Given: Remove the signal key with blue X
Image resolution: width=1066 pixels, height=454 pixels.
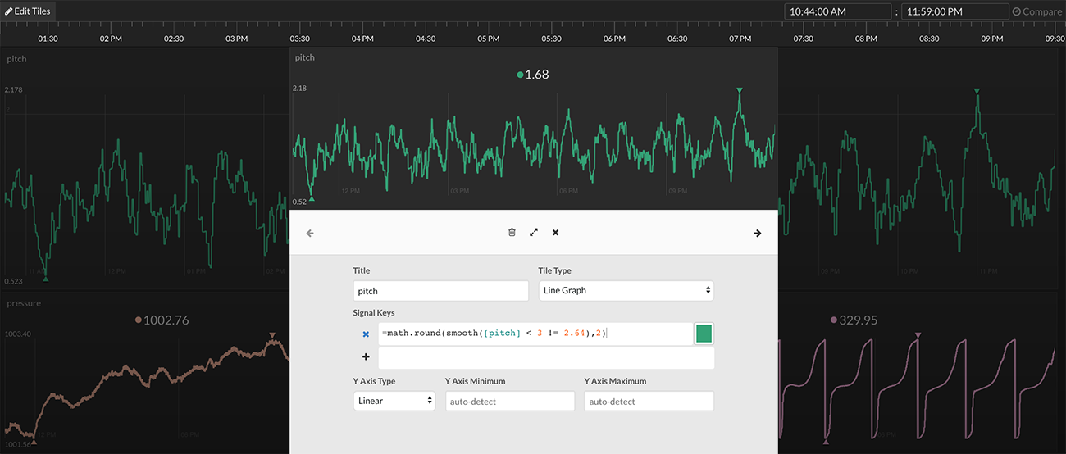Looking at the screenshot, I should (x=366, y=334).
